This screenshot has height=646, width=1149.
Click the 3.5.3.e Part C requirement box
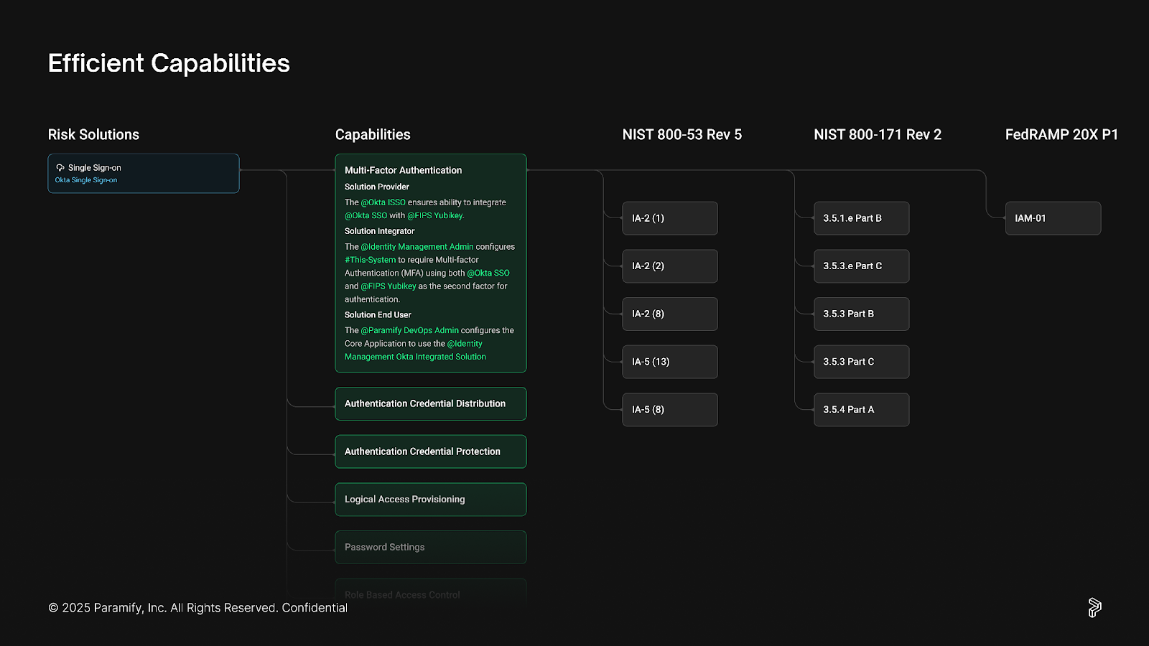click(862, 266)
